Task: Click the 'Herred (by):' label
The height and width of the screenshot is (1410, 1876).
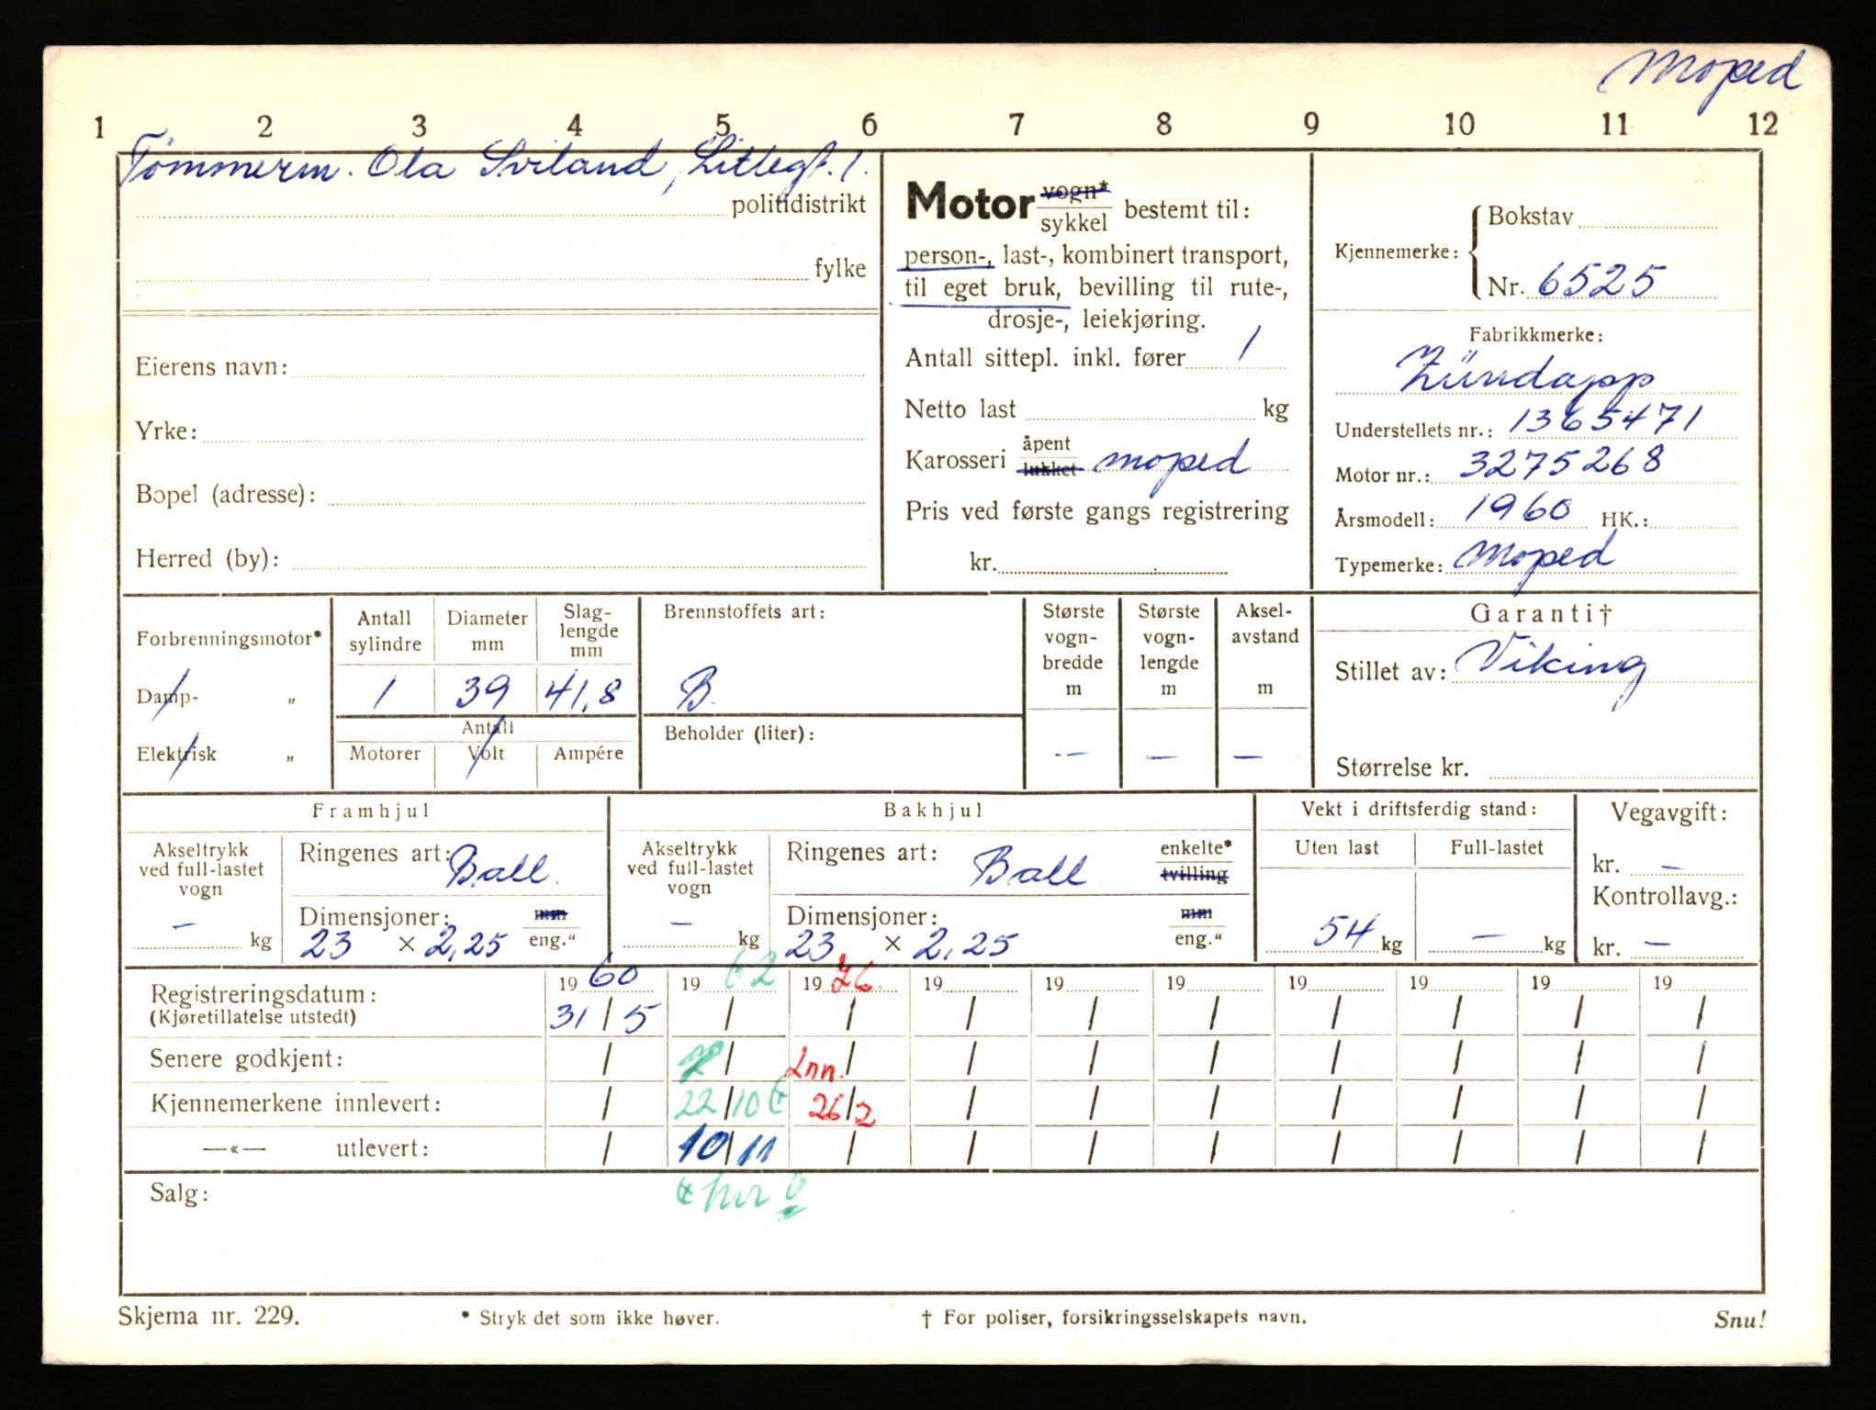Action: coord(208,558)
